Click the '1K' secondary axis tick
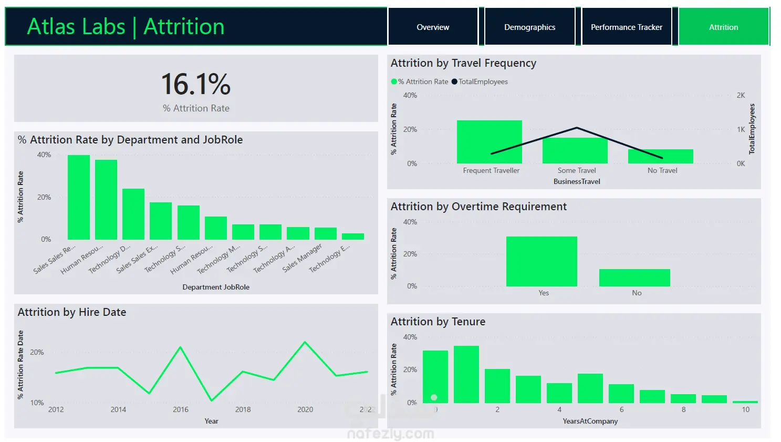The image size is (781, 442). point(741,129)
